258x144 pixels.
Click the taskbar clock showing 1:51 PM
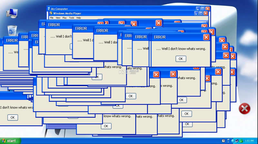pyautogui.click(x=250, y=141)
